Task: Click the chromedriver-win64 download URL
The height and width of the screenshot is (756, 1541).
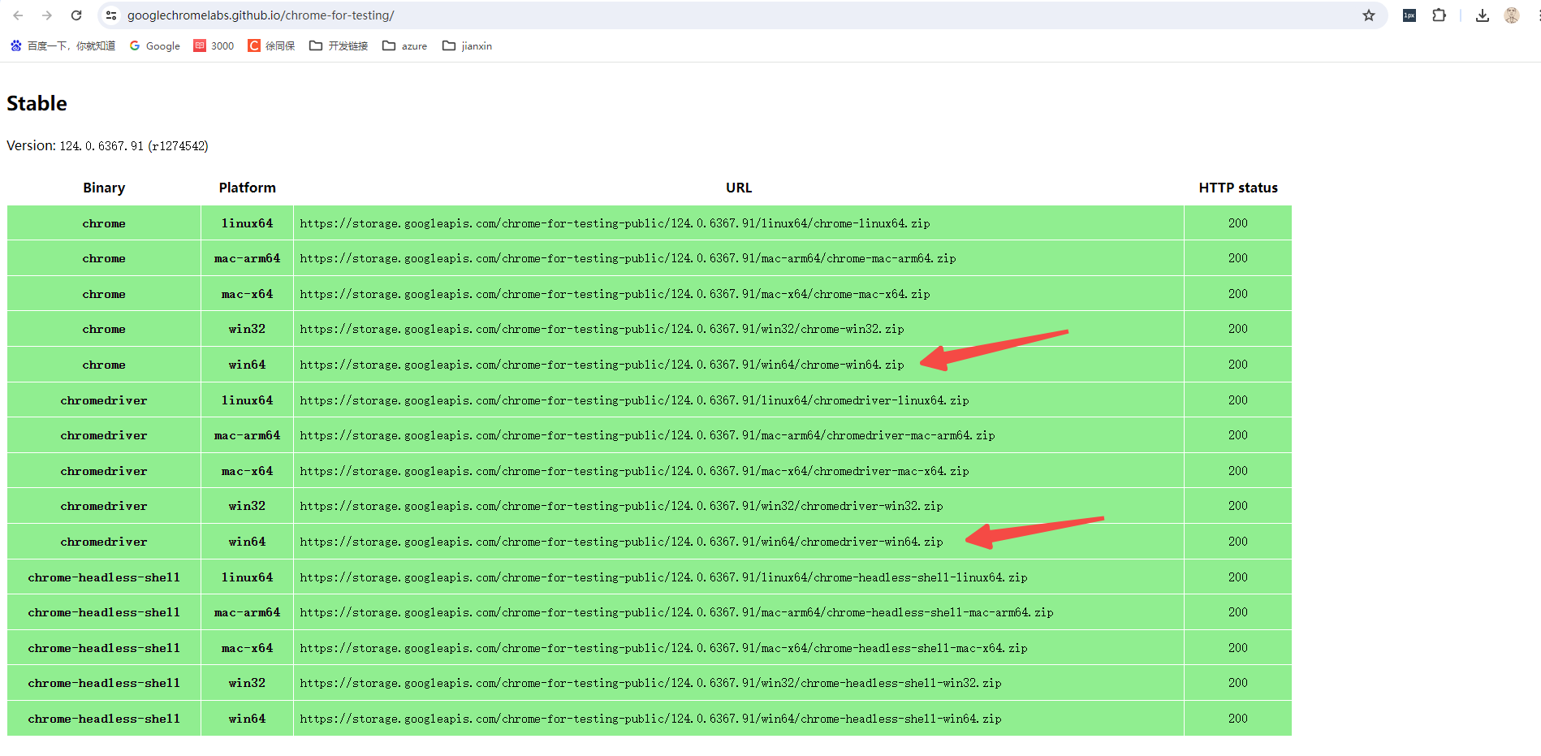Action: click(622, 542)
